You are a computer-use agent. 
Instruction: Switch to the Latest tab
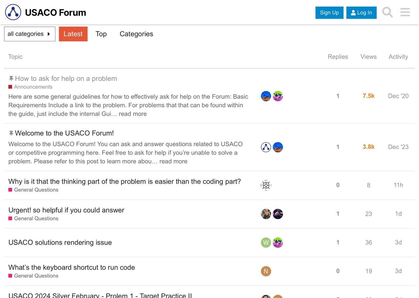pos(73,34)
